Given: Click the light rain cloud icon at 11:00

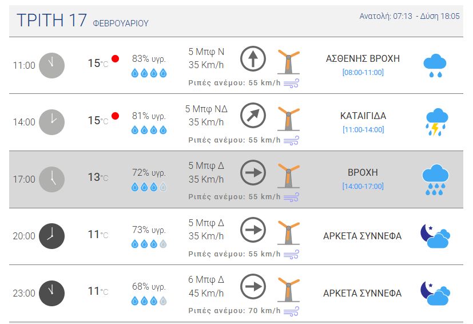Looking at the screenshot, I should pyautogui.click(x=435, y=66).
